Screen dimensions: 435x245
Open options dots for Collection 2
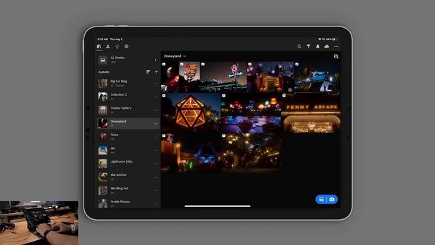[x=156, y=97]
